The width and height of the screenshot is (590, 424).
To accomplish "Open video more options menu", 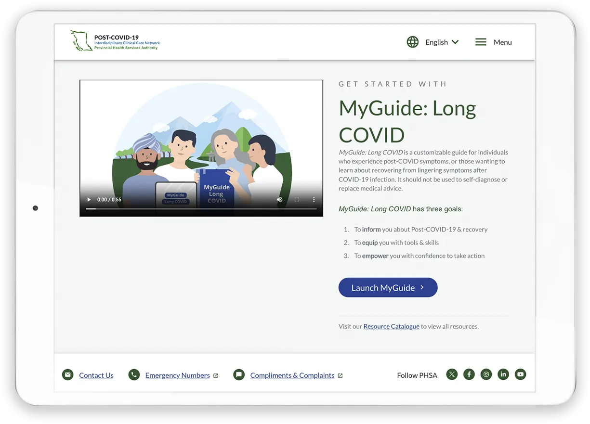I will click(314, 199).
